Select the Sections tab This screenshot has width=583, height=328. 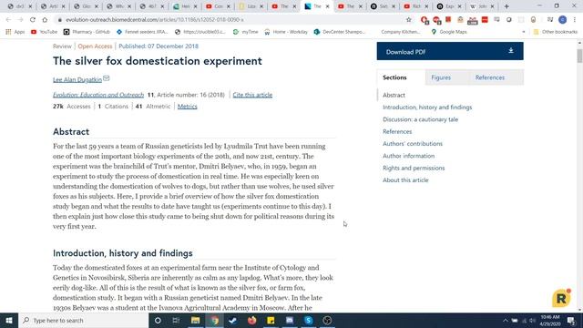(394, 77)
